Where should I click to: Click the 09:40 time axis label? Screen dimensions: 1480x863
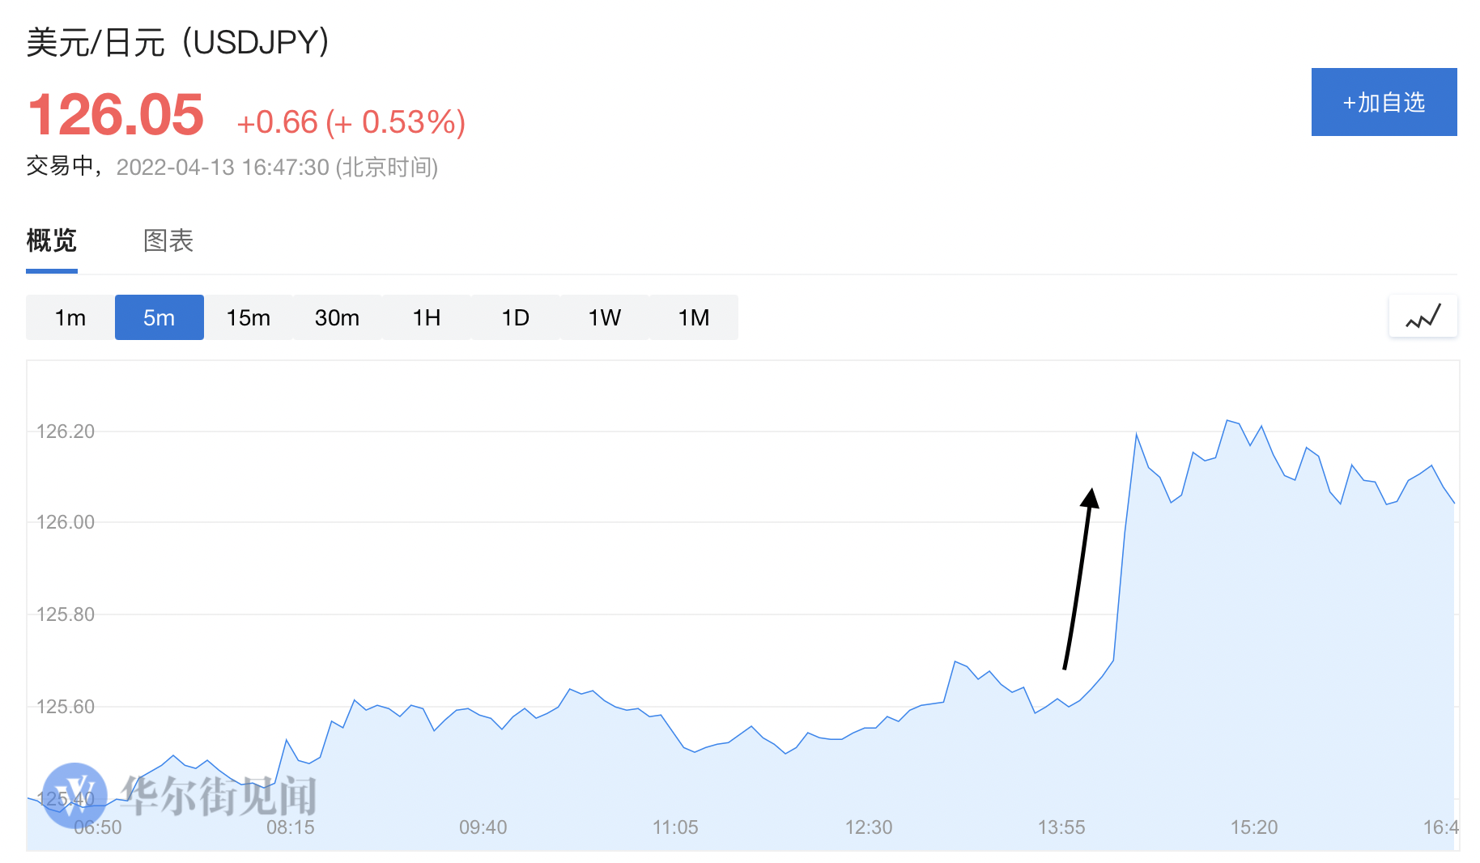point(483,827)
